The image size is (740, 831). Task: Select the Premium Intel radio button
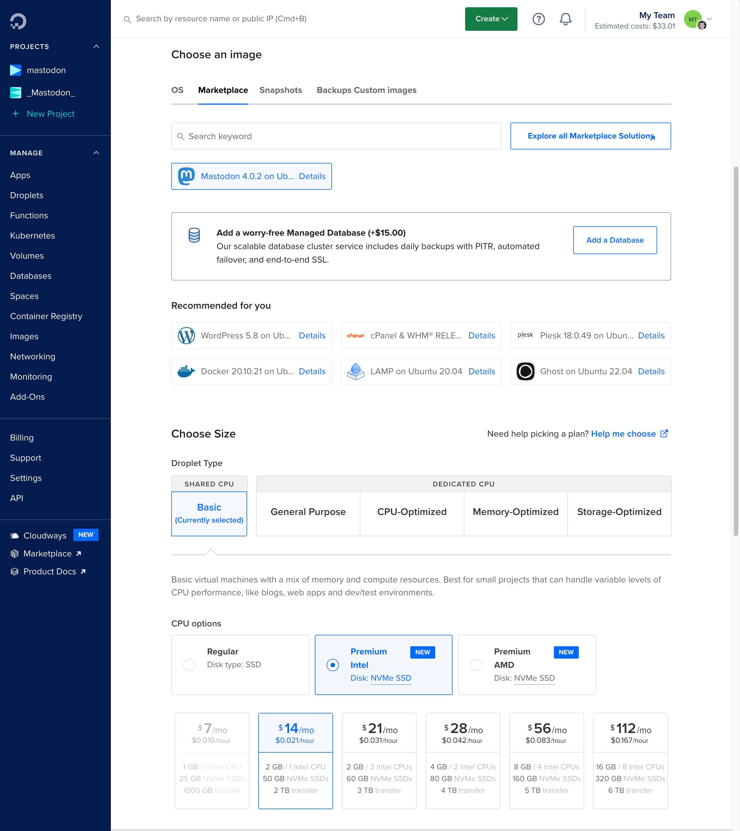point(332,665)
